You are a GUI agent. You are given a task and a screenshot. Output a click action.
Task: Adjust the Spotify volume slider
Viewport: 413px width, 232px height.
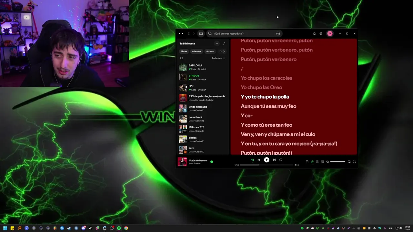pyautogui.click(x=338, y=162)
